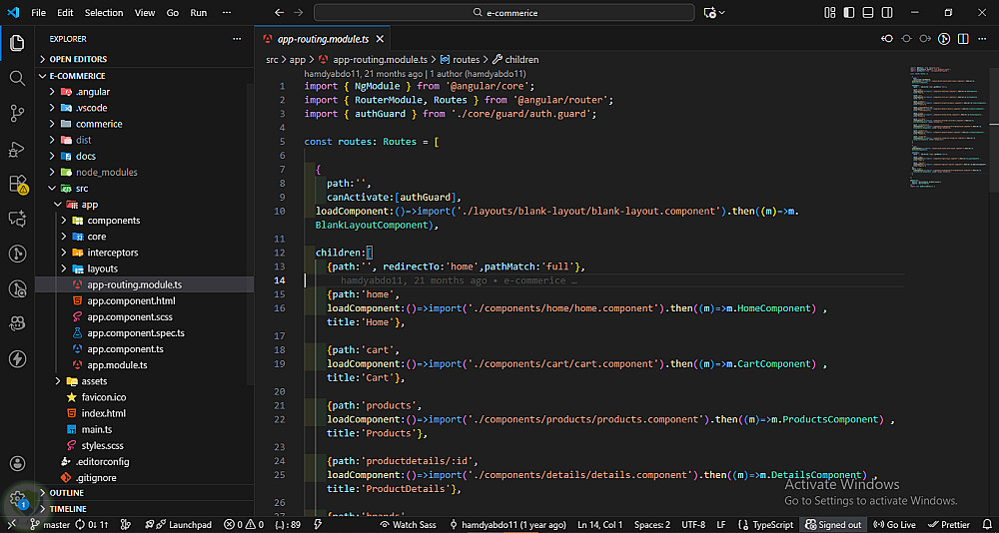This screenshot has width=999, height=533.
Task: Toggle the Primary Side Bar layout button
Action: point(849,13)
